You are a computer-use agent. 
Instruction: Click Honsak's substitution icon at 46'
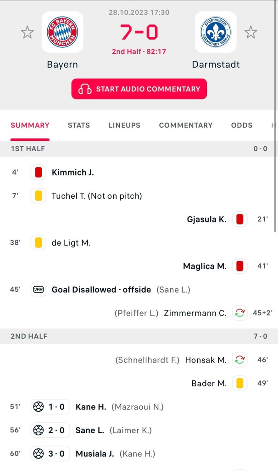click(239, 360)
